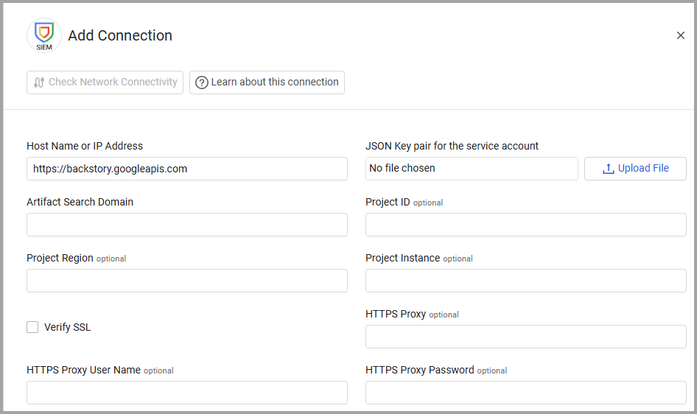
Task: Click the No file chosen box
Action: click(x=472, y=169)
